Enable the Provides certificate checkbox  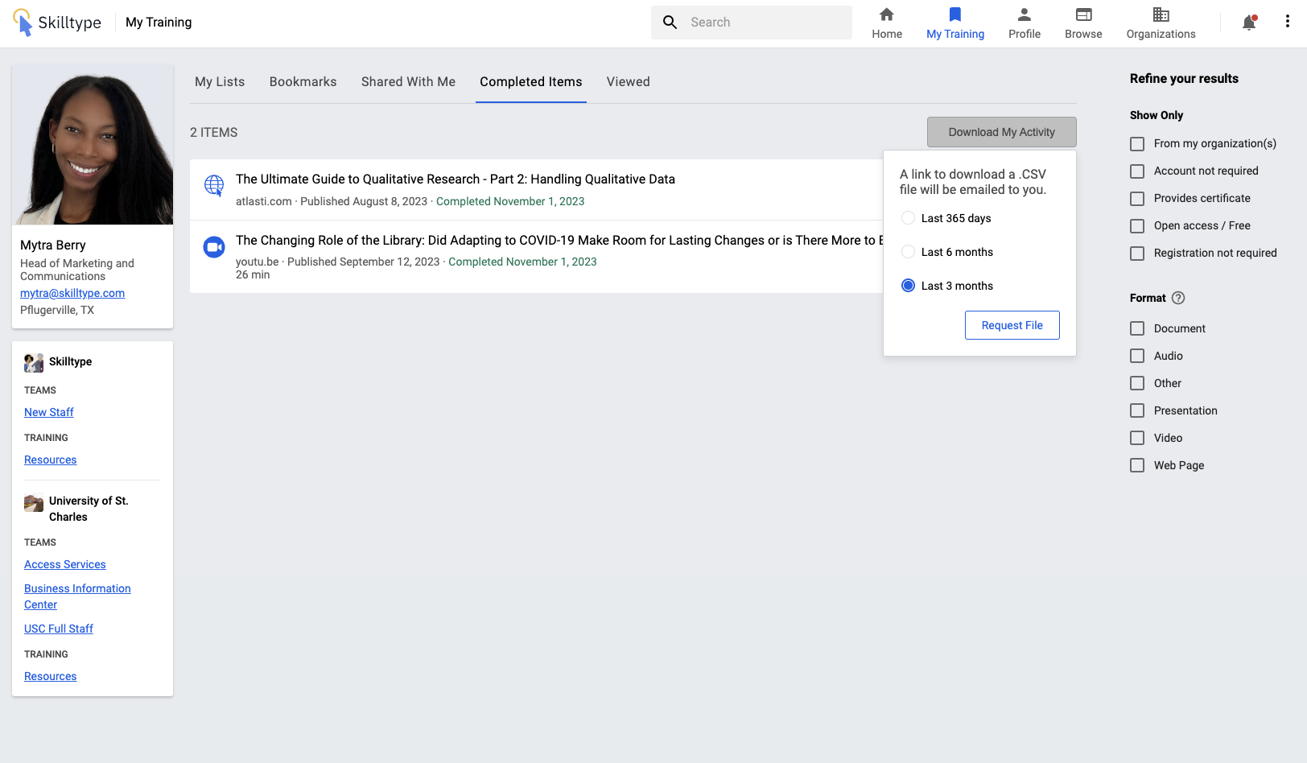point(1137,199)
